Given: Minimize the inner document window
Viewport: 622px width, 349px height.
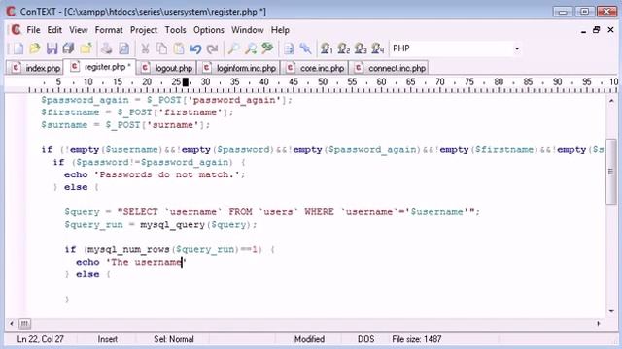Looking at the screenshot, I should 583,30.
